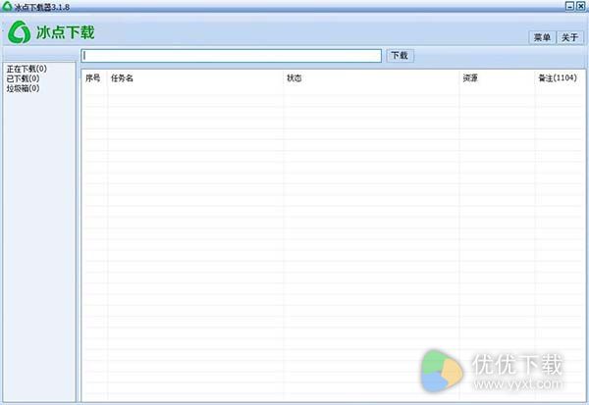Click the 冰点下载器3.1.8 title text
This screenshot has height=405, width=589.
[42, 7]
